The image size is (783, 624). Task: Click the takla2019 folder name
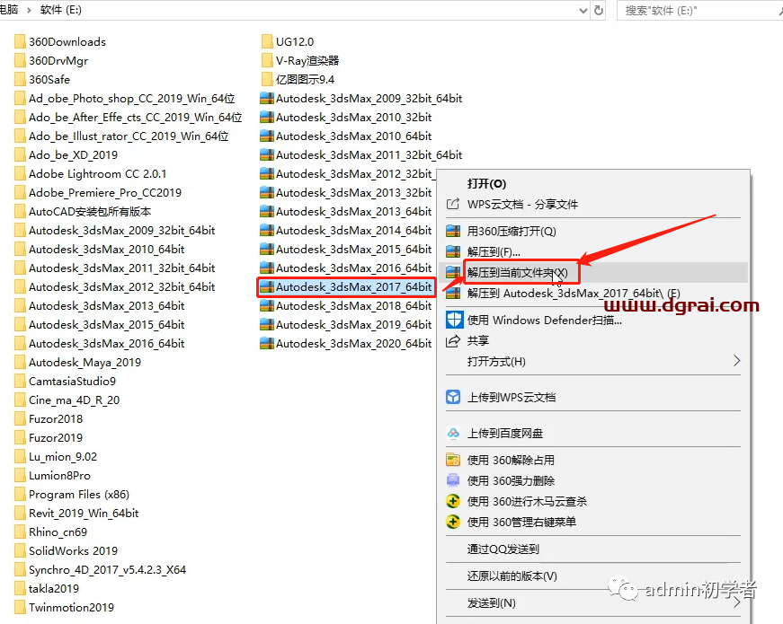(x=54, y=589)
